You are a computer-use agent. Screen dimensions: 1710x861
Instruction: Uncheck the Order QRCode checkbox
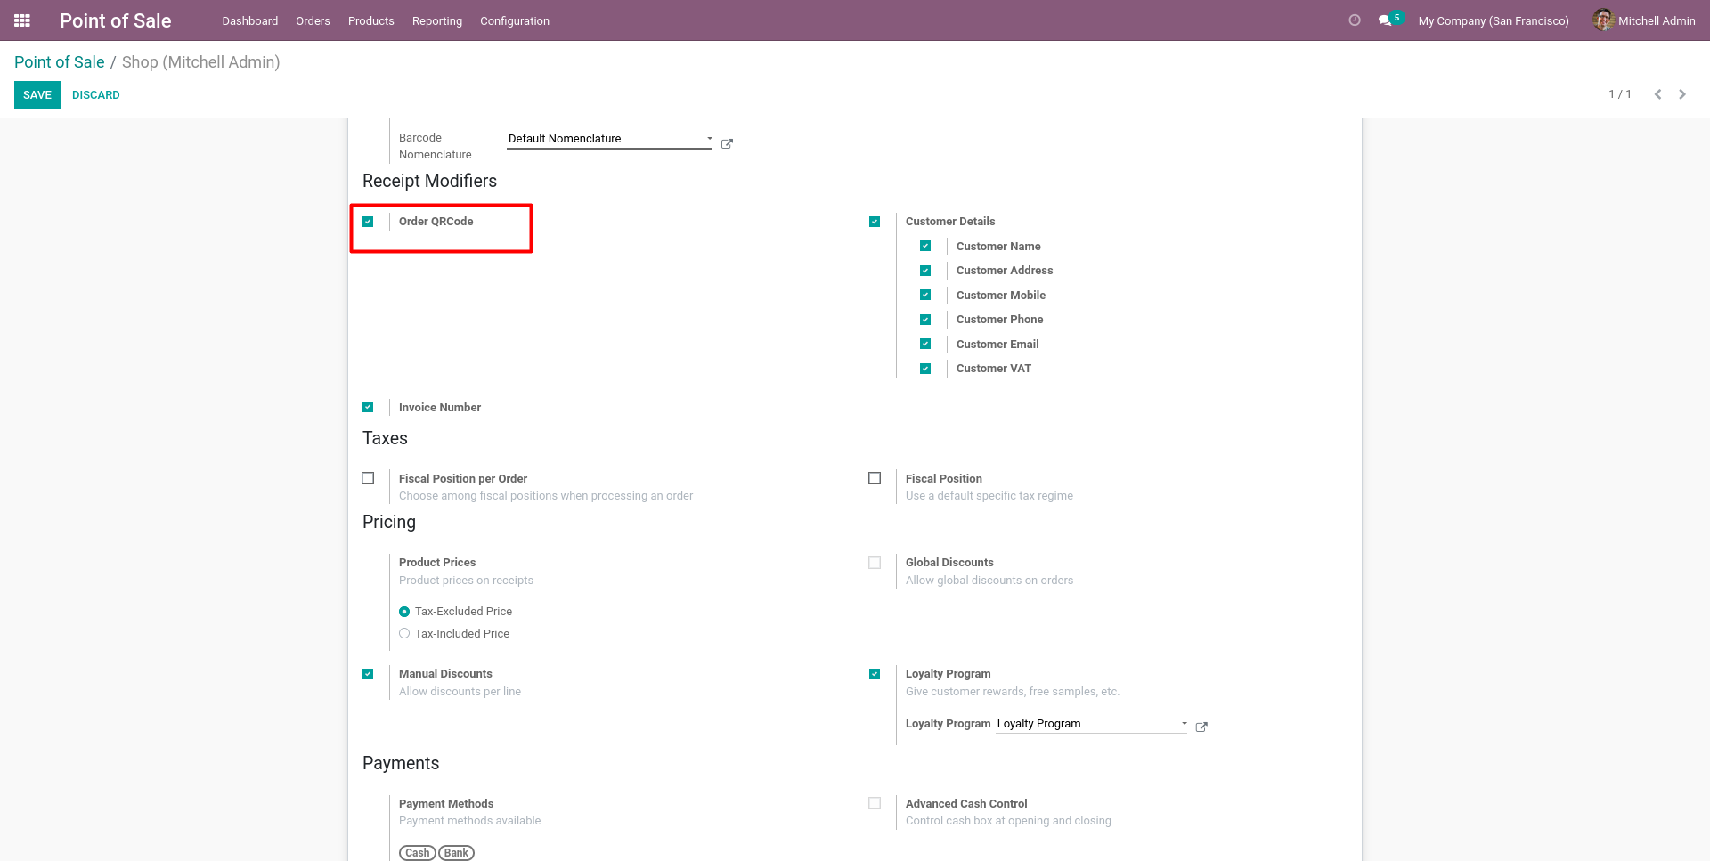point(368,222)
